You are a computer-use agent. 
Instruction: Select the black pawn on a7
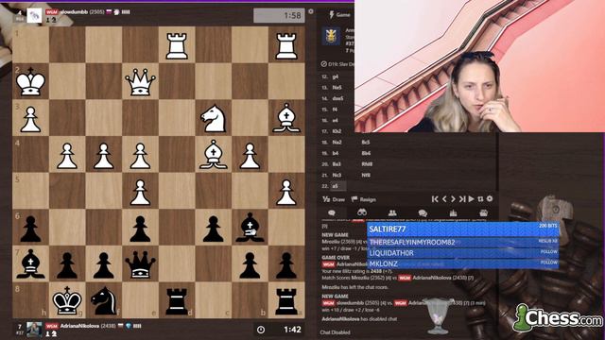coord(286,265)
